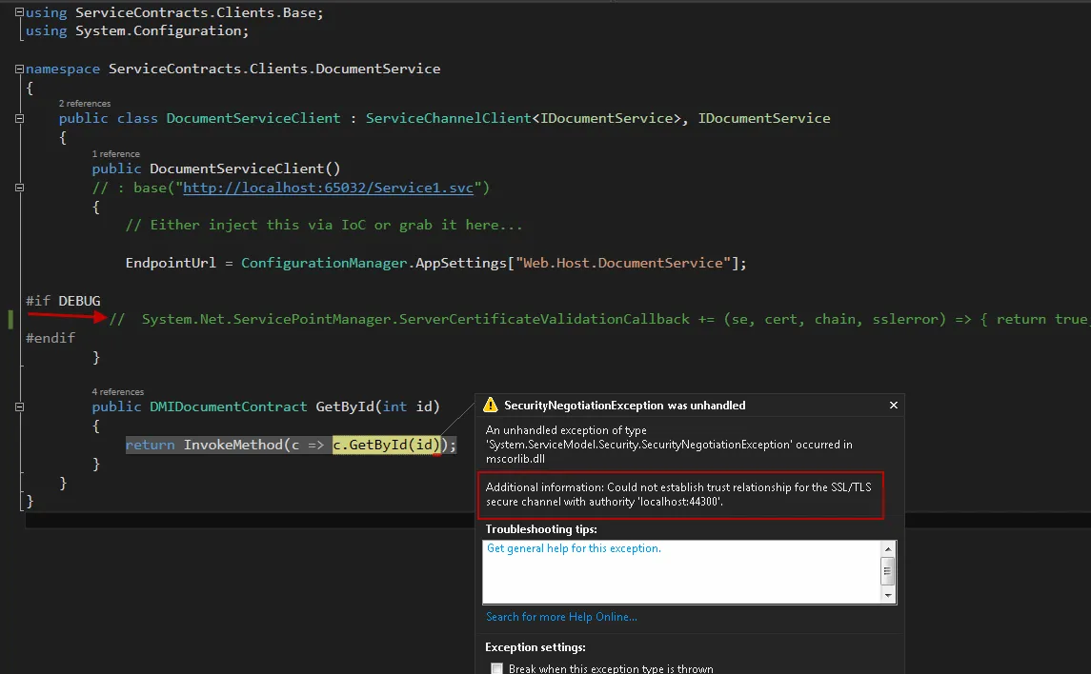Open the localhost:65032/Service1.svc URL link

(x=329, y=188)
